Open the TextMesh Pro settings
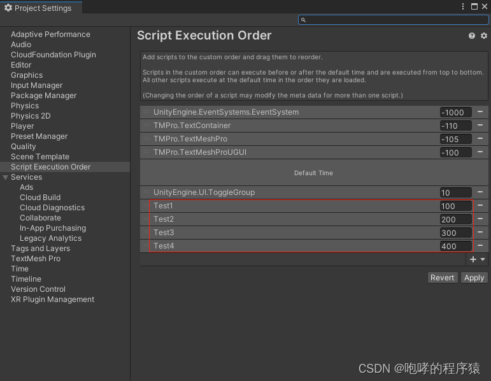491x381 pixels. (36, 259)
